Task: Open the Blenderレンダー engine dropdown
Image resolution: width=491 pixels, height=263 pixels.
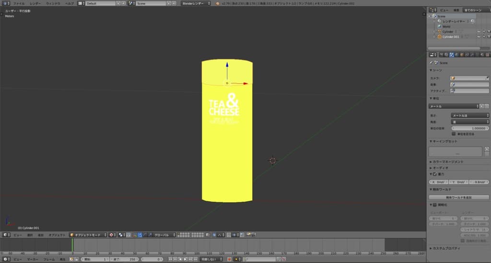Action: [x=196, y=3]
